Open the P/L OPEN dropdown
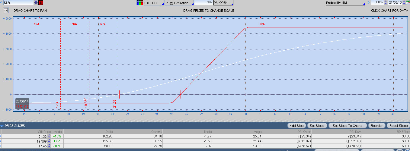The height and width of the screenshot is (151, 410). point(223,3)
